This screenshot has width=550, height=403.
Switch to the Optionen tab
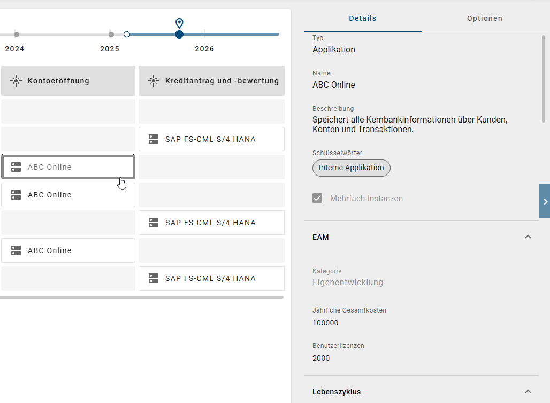484,18
